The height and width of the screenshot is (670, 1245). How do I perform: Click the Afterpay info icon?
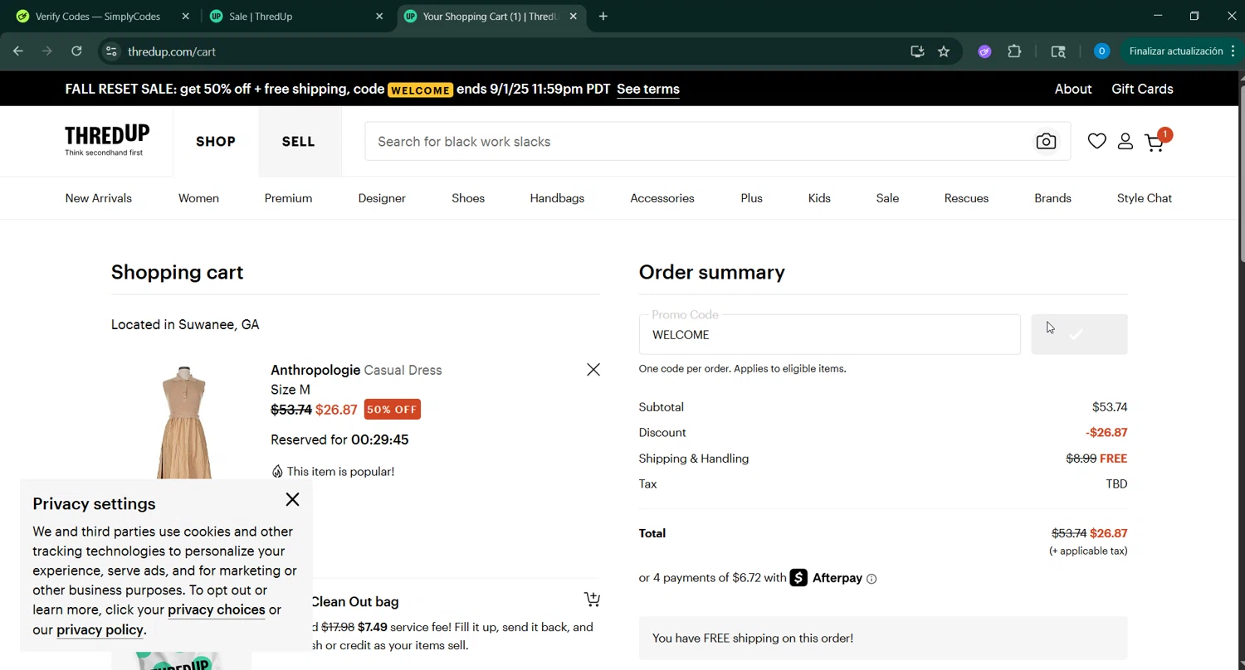click(871, 579)
